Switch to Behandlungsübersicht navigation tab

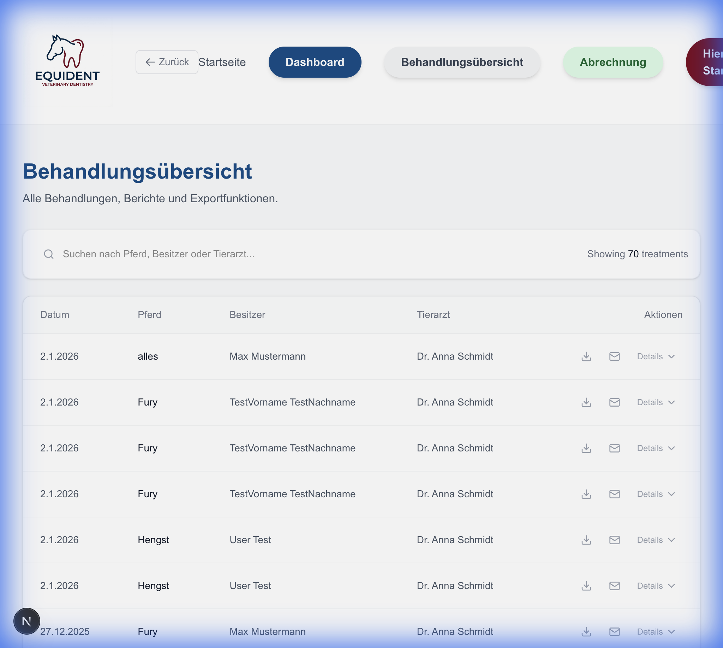pyautogui.click(x=462, y=62)
